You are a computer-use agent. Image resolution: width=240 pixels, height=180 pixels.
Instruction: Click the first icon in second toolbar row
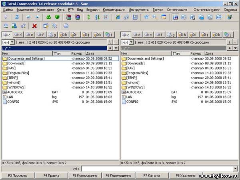point(6,26)
